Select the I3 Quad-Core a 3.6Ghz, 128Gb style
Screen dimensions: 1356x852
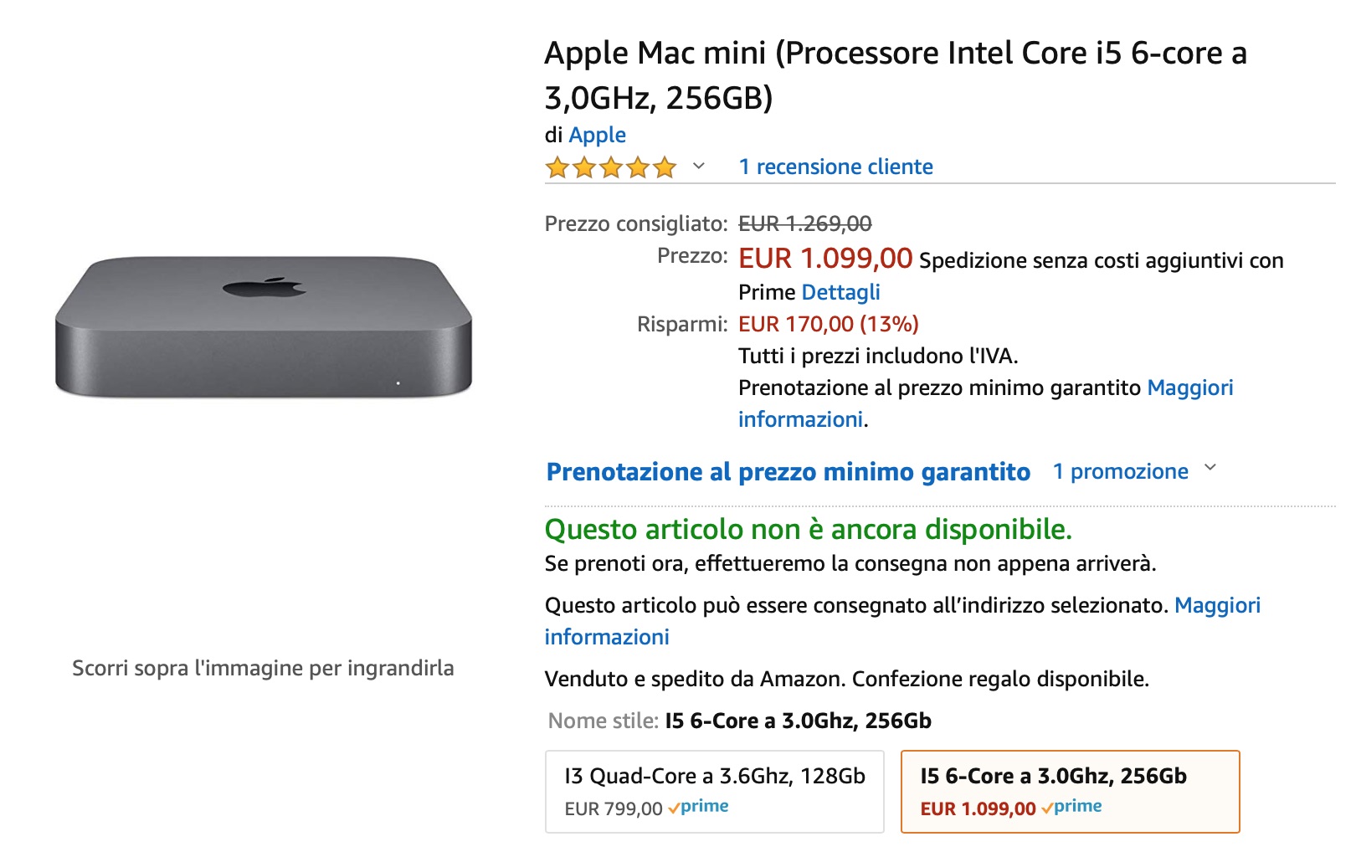[x=714, y=791]
